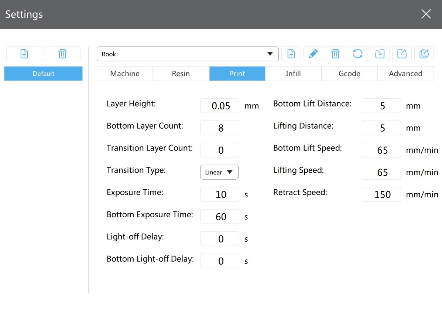The height and width of the screenshot is (309, 442).
Task: Expand the Transition Type Linear dropdown
Action: (219, 172)
